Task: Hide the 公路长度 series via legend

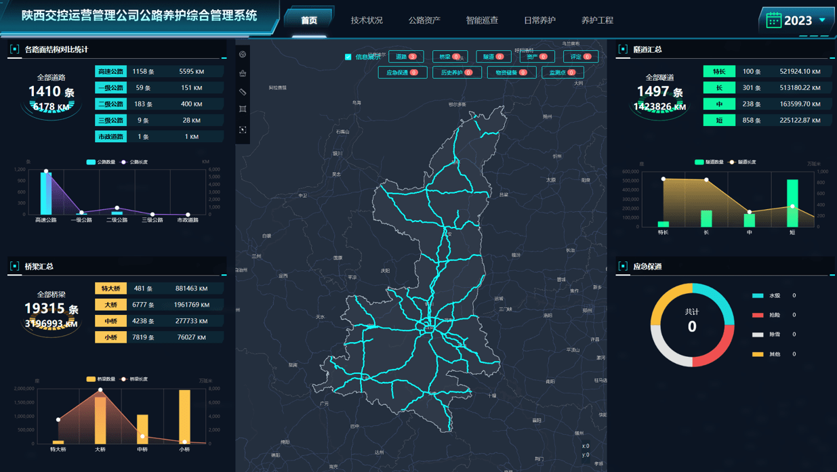Action: [x=134, y=163]
